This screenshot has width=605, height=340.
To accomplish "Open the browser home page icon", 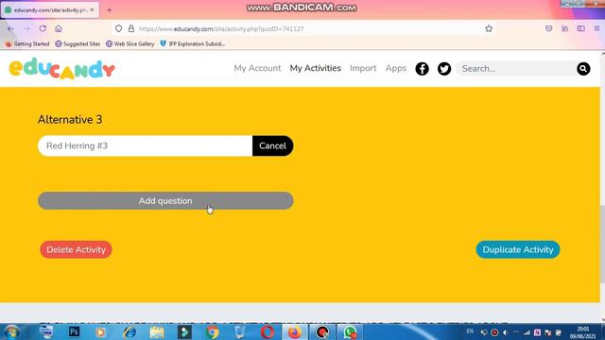I will click(59, 28).
